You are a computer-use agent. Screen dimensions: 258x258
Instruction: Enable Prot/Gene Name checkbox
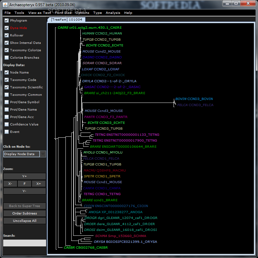click(x=6, y=109)
